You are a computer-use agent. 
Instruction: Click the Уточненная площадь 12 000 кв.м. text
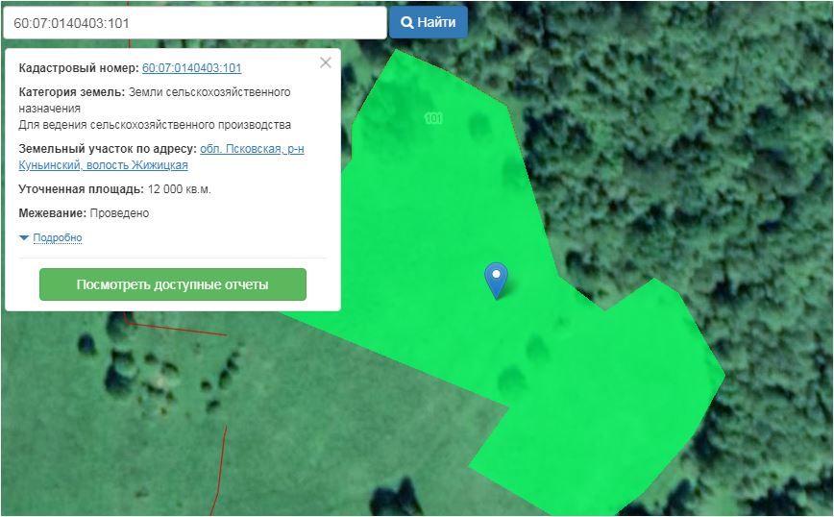(x=114, y=189)
